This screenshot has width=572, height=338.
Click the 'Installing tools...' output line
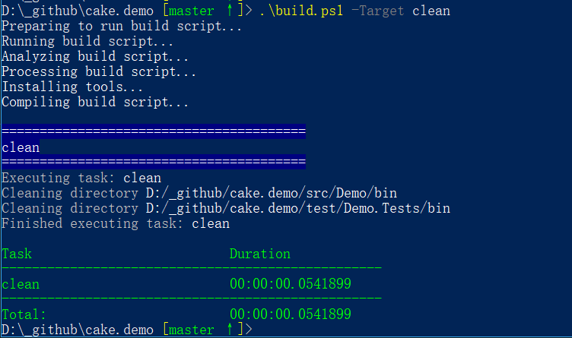point(72,87)
